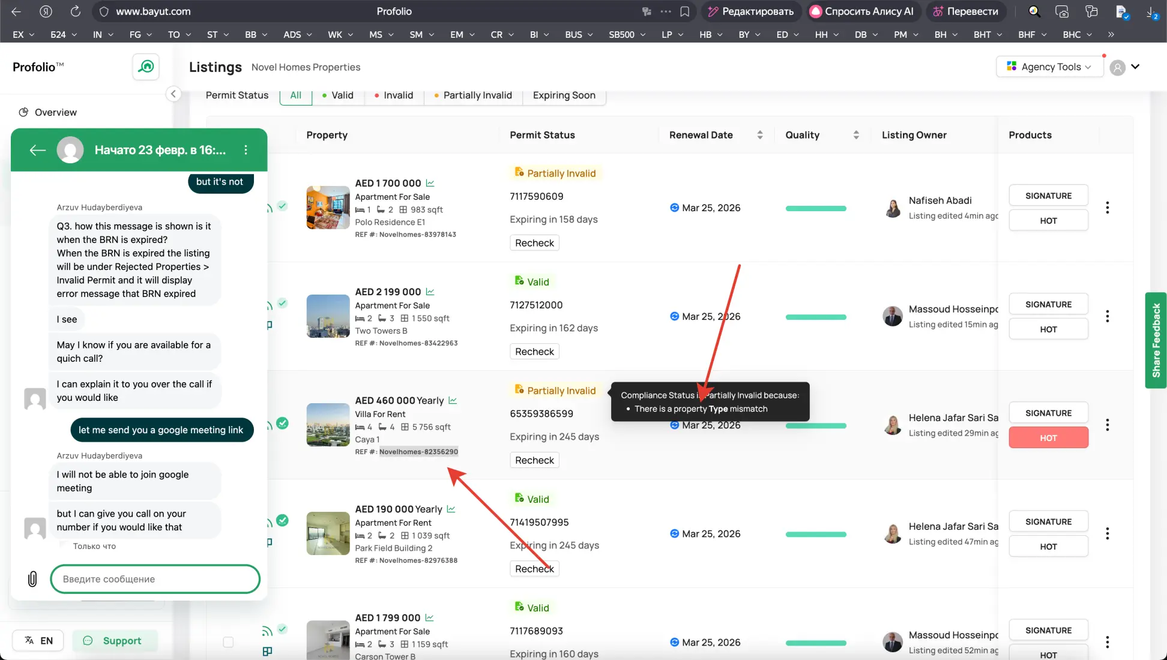Show Expiring Soon permits
1167x660 pixels.
(x=564, y=95)
